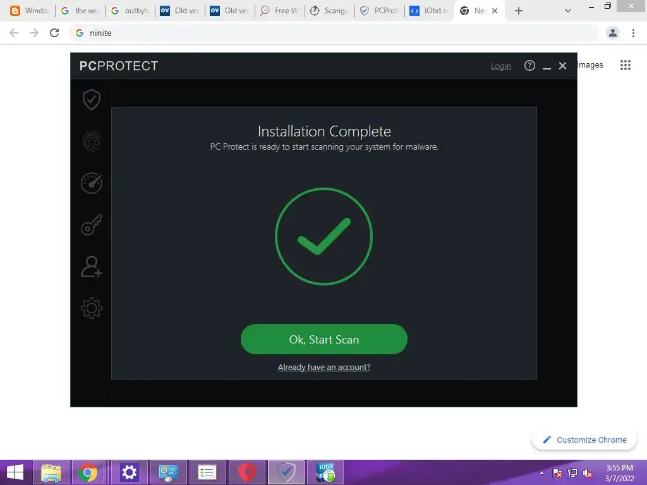The image size is (647, 485).
Task: Click the Action Center flag tray icon
Action: (557, 473)
